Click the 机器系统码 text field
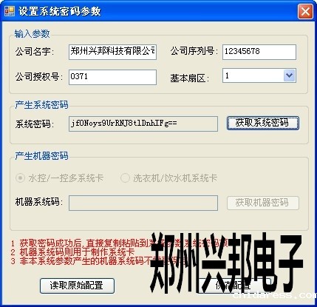The image size is (317, 307). (143, 203)
